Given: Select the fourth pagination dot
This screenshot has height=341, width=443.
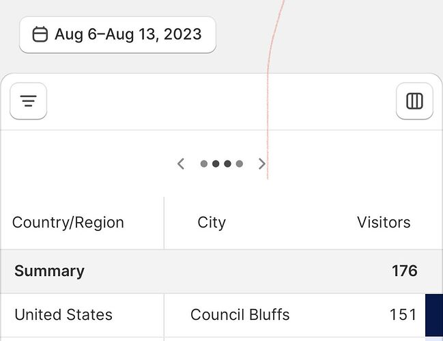Looking at the screenshot, I should pyautogui.click(x=240, y=164).
